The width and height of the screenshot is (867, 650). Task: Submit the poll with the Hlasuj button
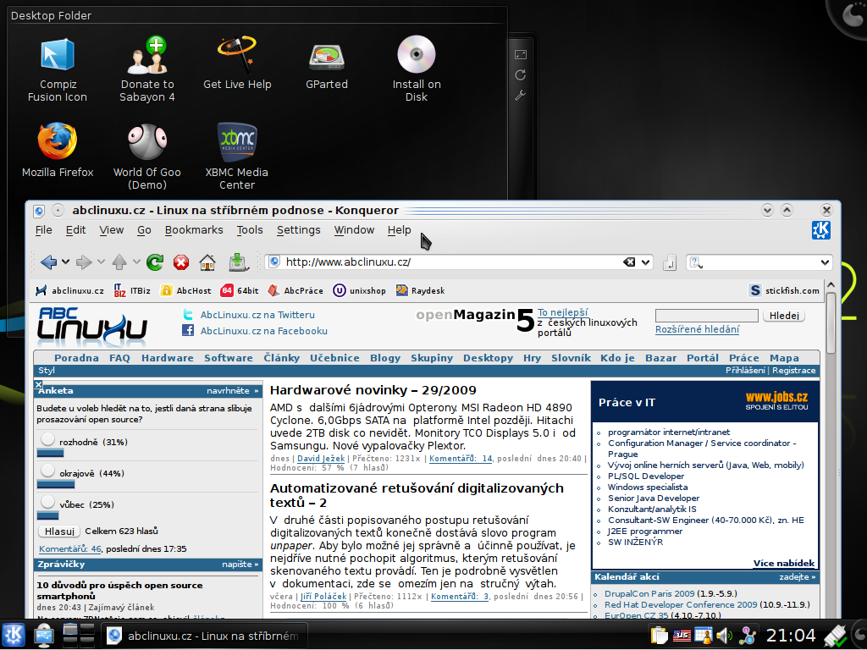[59, 532]
